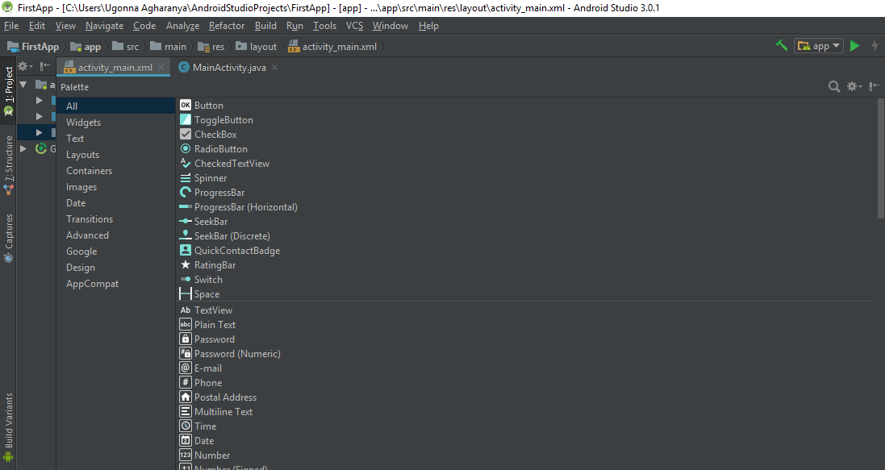This screenshot has height=470, width=885.
Task: Select the Spinner widget
Action: 203,178
